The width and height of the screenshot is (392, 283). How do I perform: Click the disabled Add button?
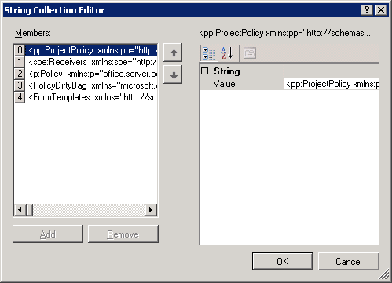(x=48, y=234)
